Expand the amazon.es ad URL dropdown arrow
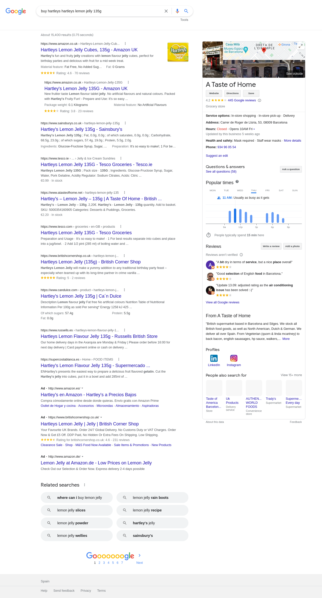322x598 pixels. (82, 388)
